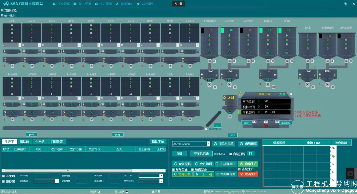Open the 粉煤灰 silo discharge valve
This screenshot has height=194, width=357.
(268, 61)
